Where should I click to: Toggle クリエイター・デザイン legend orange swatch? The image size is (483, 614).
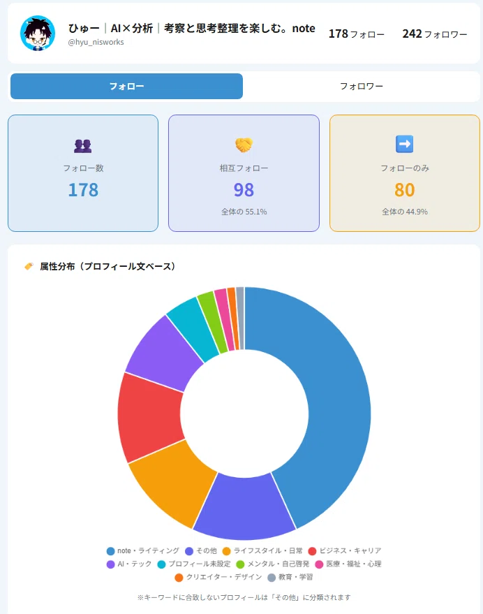click(179, 578)
